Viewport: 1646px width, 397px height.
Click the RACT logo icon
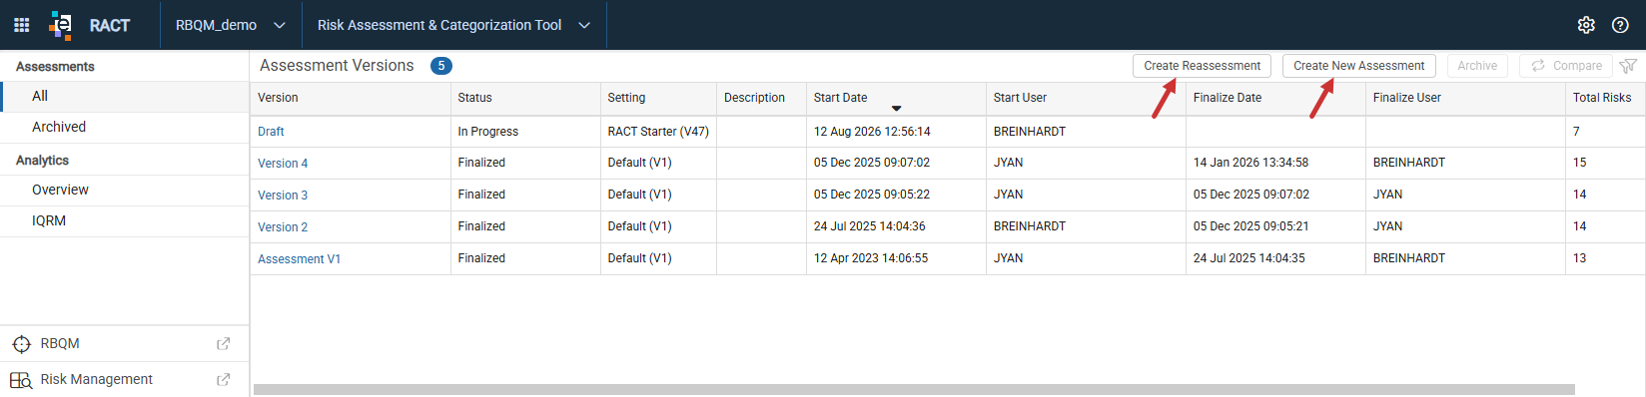click(61, 25)
